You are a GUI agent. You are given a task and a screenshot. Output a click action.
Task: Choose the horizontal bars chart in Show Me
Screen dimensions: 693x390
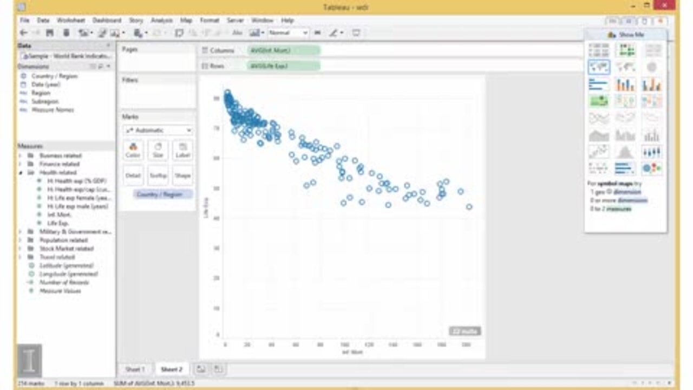point(599,84)
